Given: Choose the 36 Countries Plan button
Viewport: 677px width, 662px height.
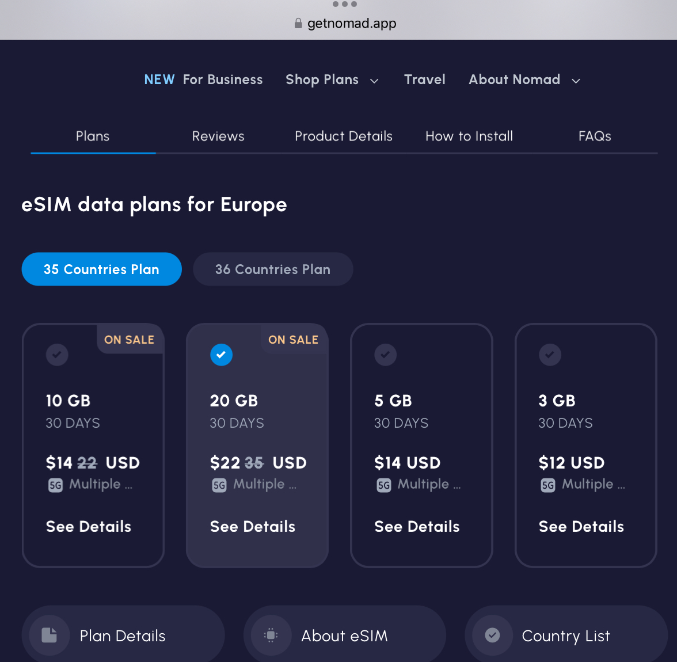Looking at the screenshot, I should [x=273, y=269].
